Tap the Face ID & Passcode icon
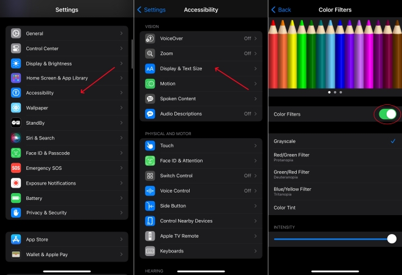 point(16,153)
